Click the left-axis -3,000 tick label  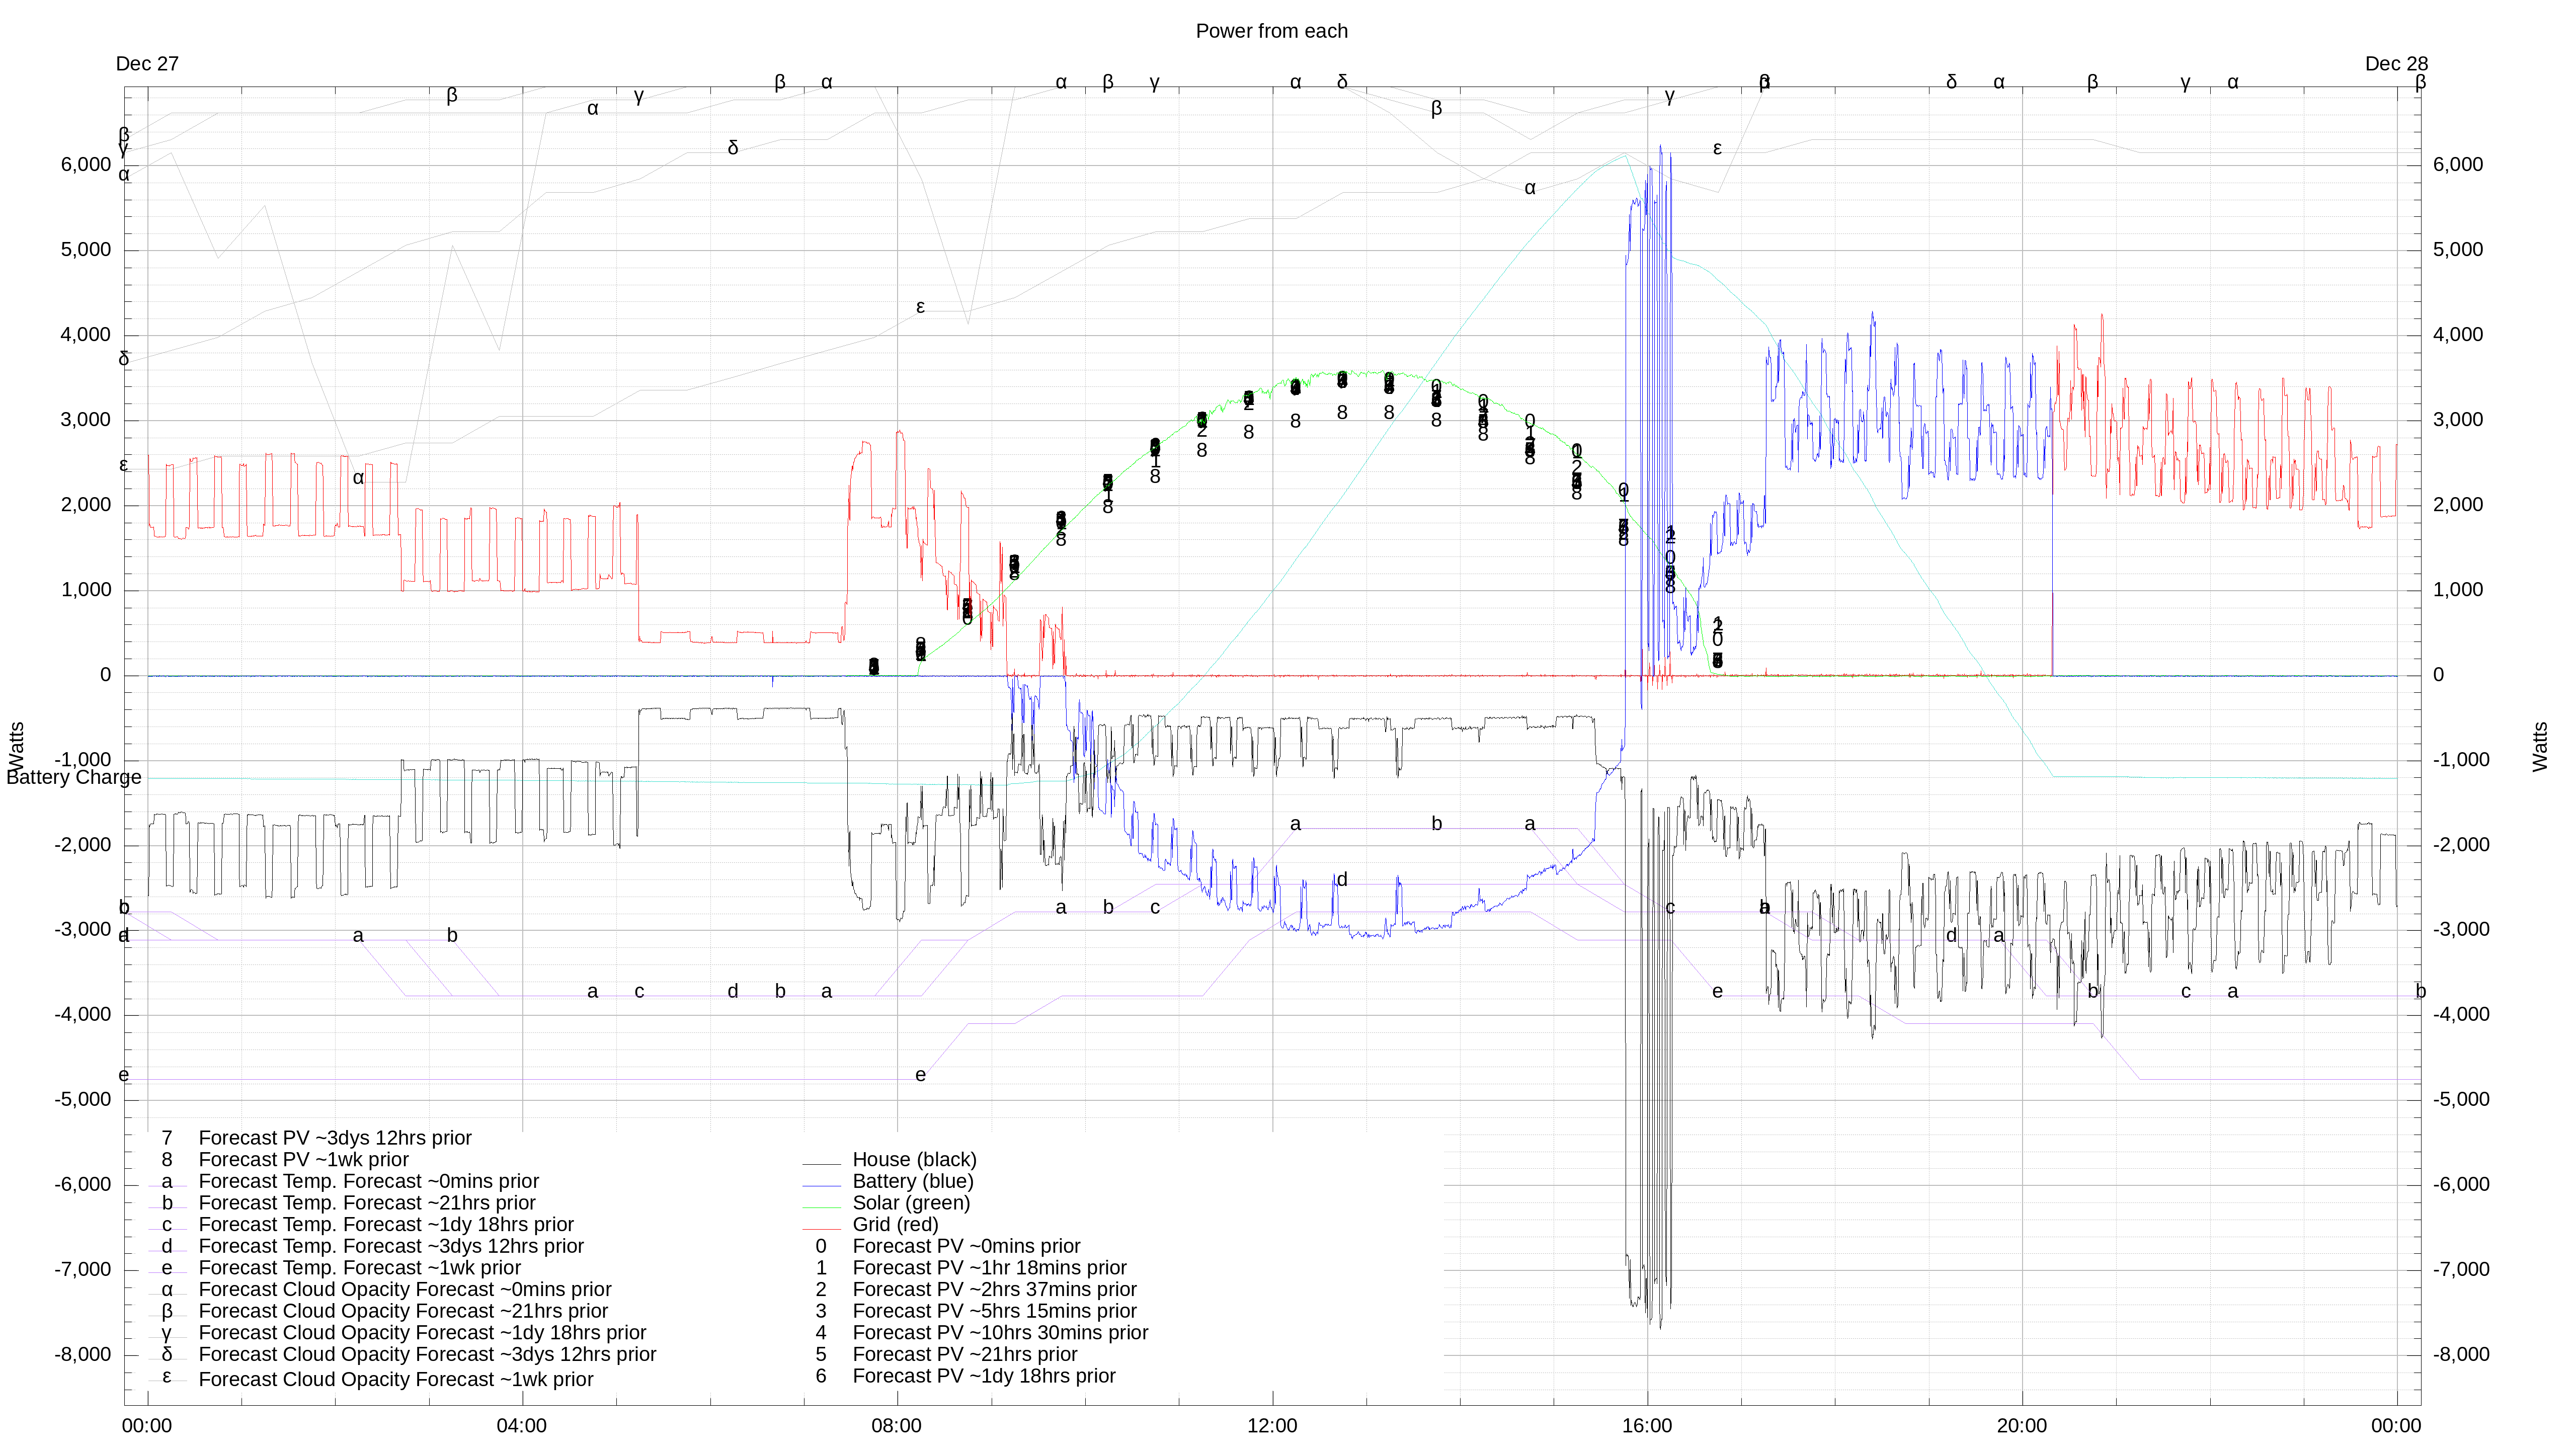coord(83,930)
